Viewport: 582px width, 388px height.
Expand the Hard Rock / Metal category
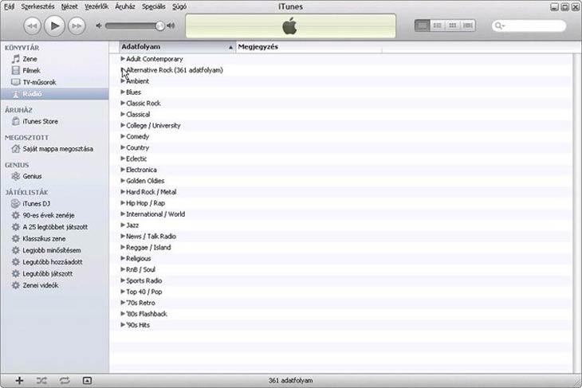click(x=123, y=192)
